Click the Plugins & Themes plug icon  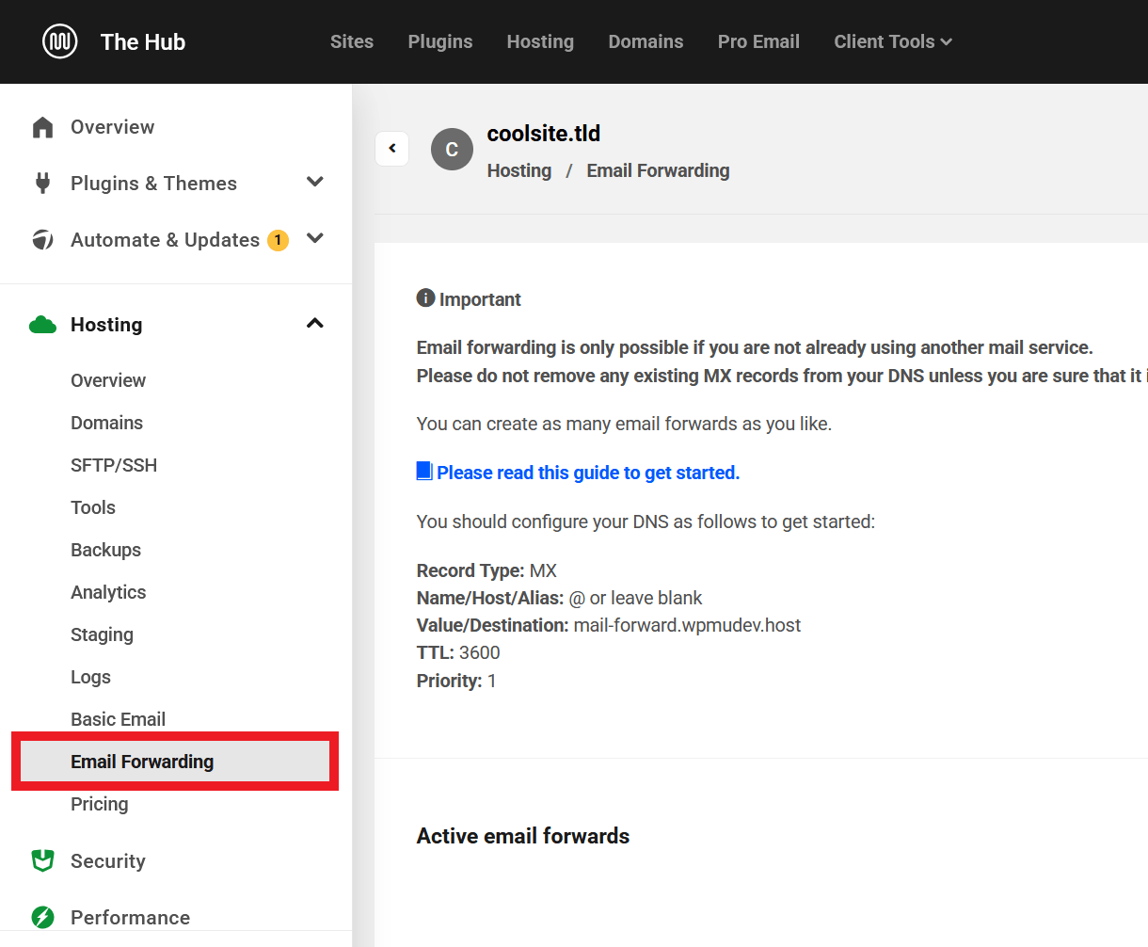click(x=42, y=184)
